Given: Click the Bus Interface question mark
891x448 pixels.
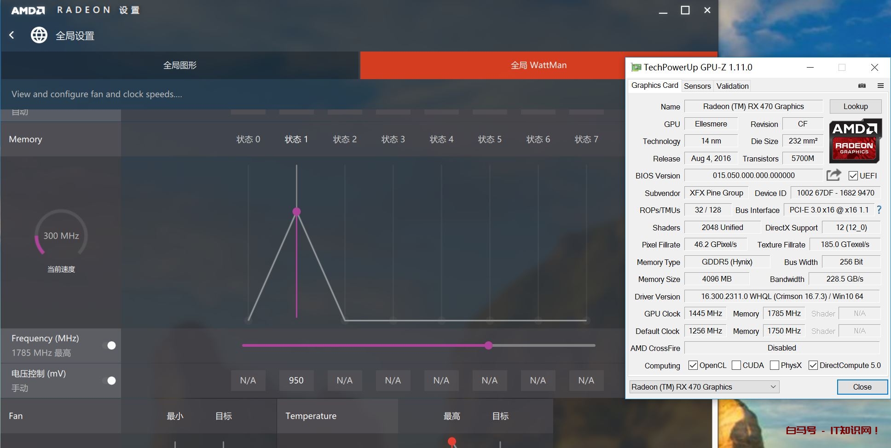Looking at the screenshot, I should point(879,210).
